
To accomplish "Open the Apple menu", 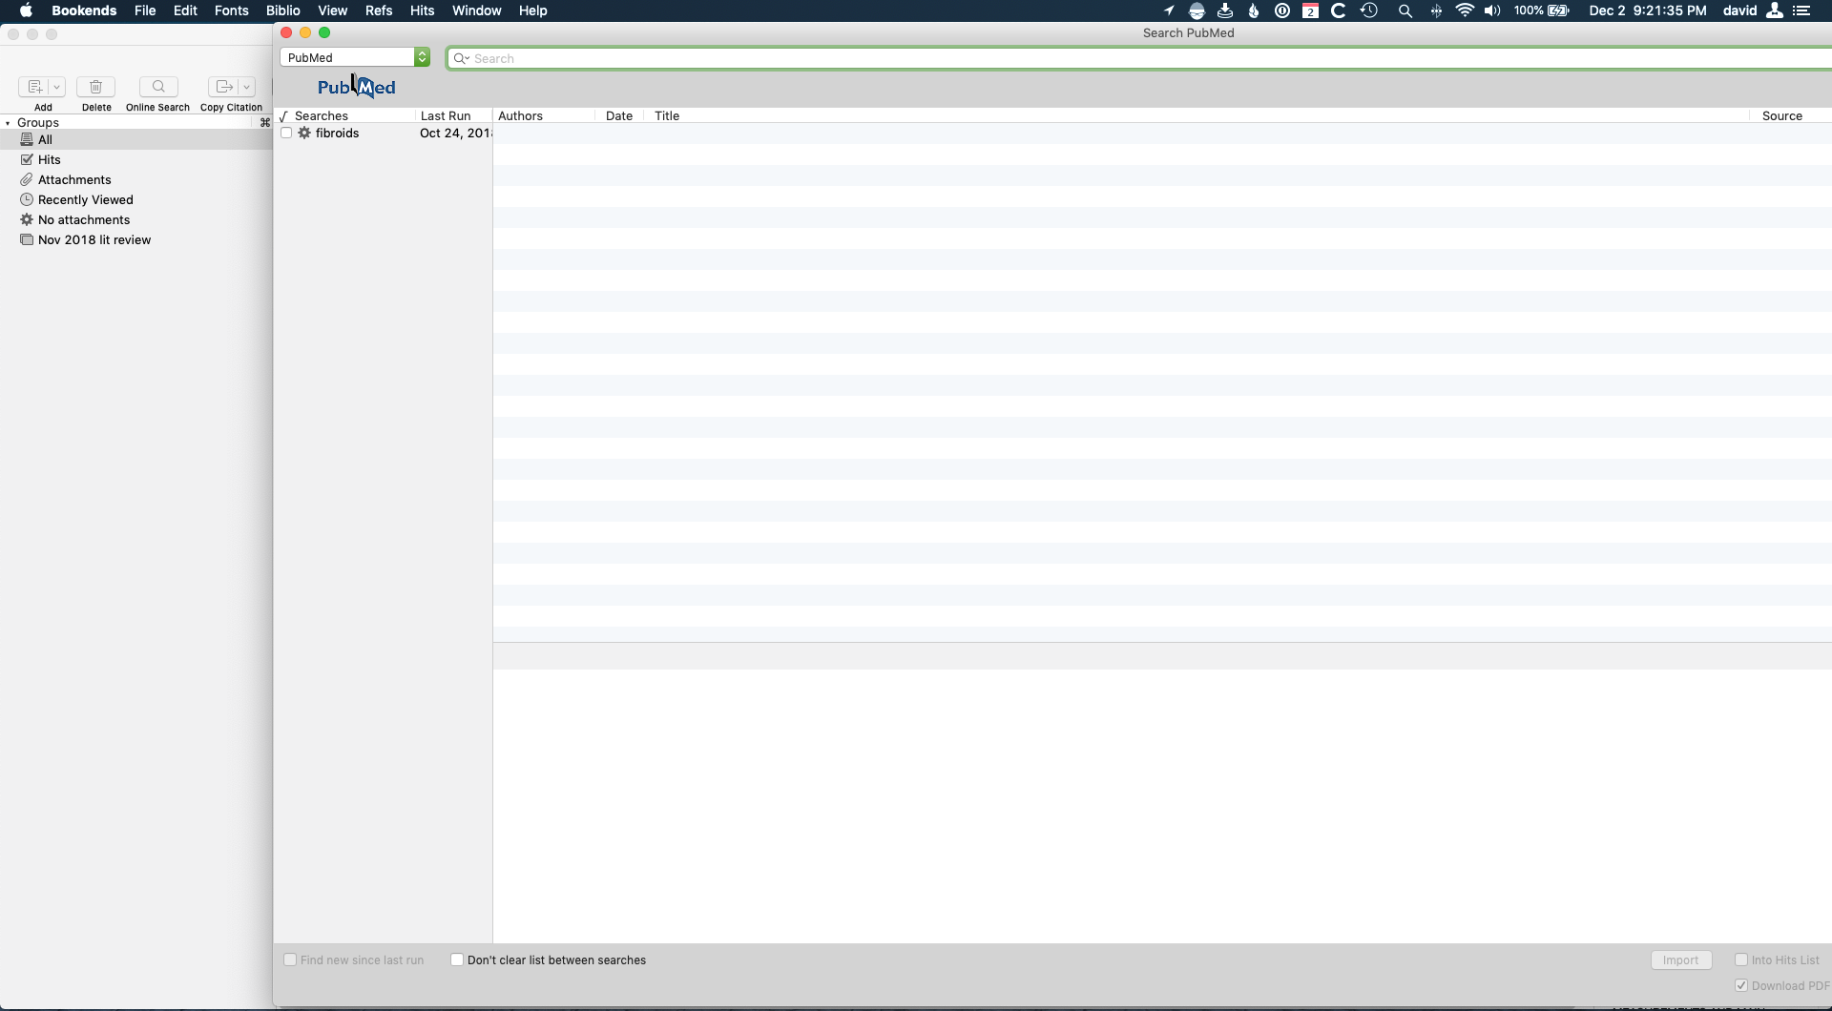I will pos(27,10).
